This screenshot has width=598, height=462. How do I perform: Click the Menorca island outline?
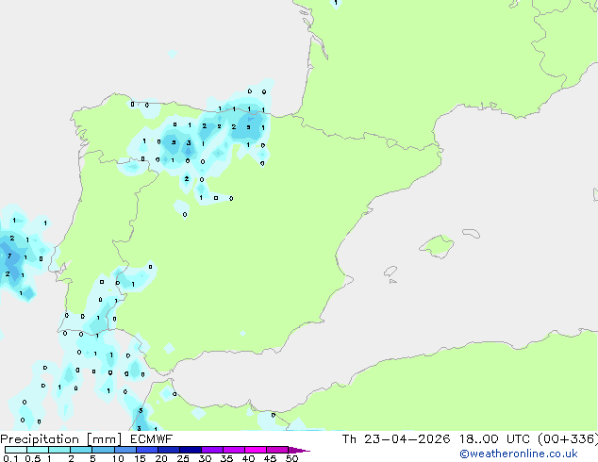pos(471,233)
